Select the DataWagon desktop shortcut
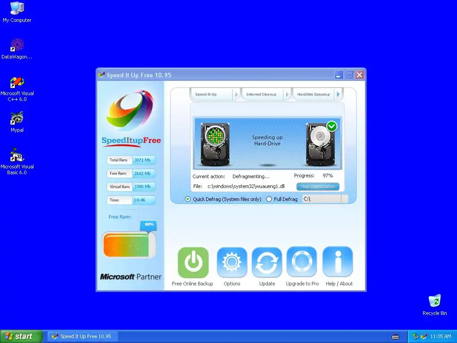457x343 pixels. point(17,49)
